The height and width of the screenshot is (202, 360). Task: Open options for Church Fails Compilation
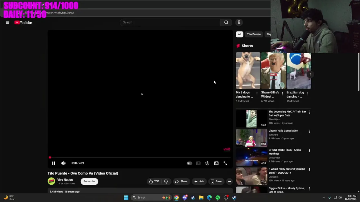point(310,131)
